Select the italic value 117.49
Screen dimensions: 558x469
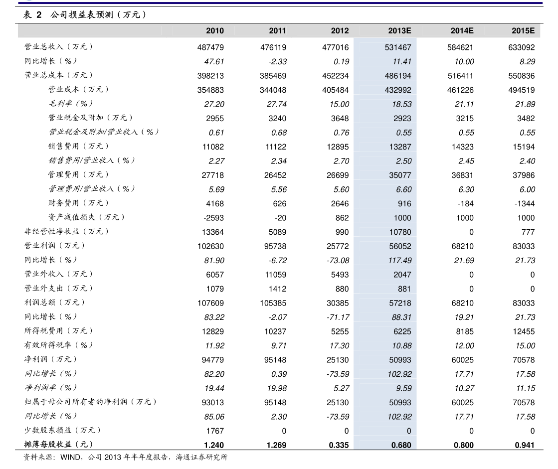tap(399, 261)
